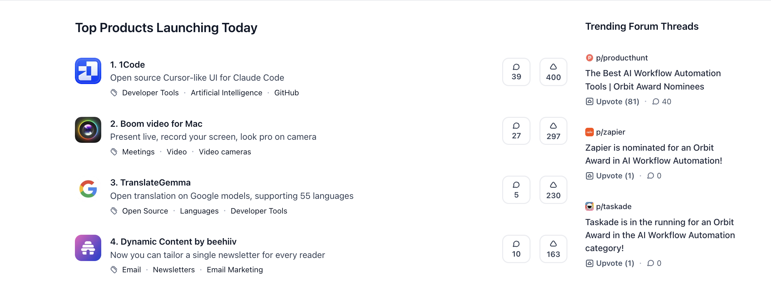Screen dimensions: 771x287
Task: Click the p/zapier community name
Action: coord(611,132)
